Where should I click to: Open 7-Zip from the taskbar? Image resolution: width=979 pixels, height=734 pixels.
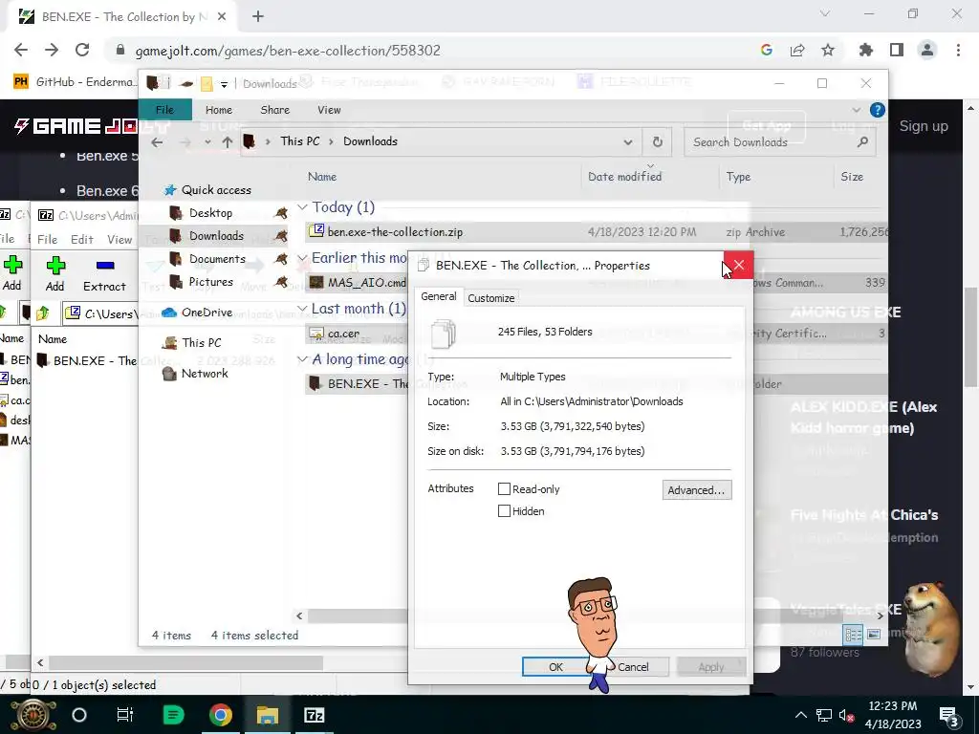click(314, 715)
